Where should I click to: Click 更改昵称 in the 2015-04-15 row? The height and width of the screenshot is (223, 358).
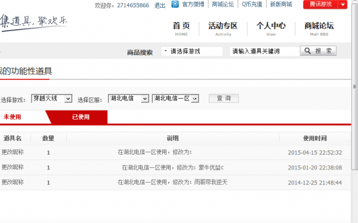click(x=13, y=152)
